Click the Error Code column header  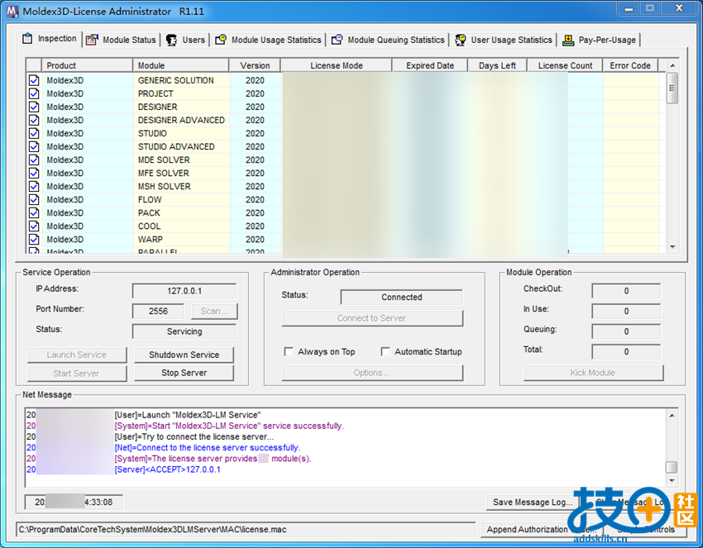click(x=630, y=65)
